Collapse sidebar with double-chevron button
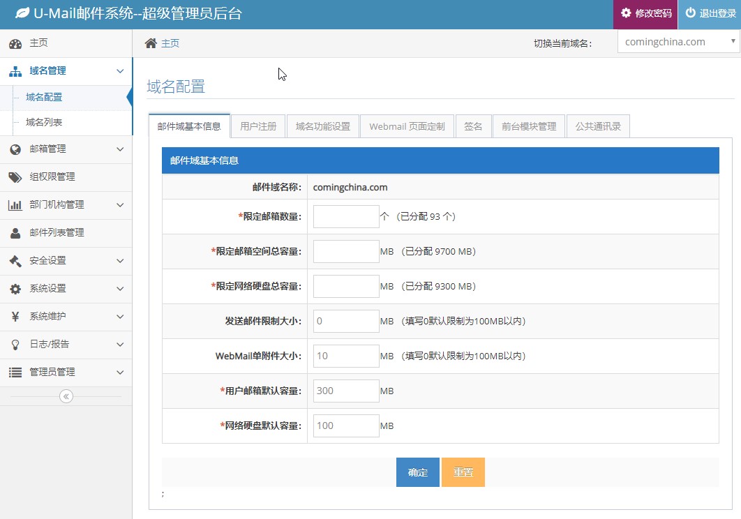 click(x=66, y=396)
